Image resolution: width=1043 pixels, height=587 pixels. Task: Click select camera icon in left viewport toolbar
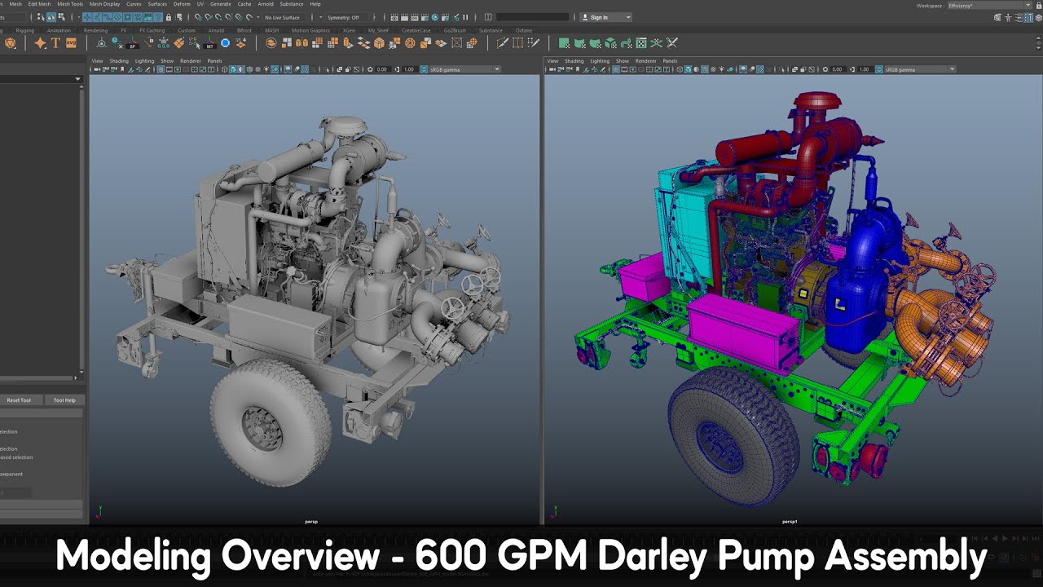point(97,69)
